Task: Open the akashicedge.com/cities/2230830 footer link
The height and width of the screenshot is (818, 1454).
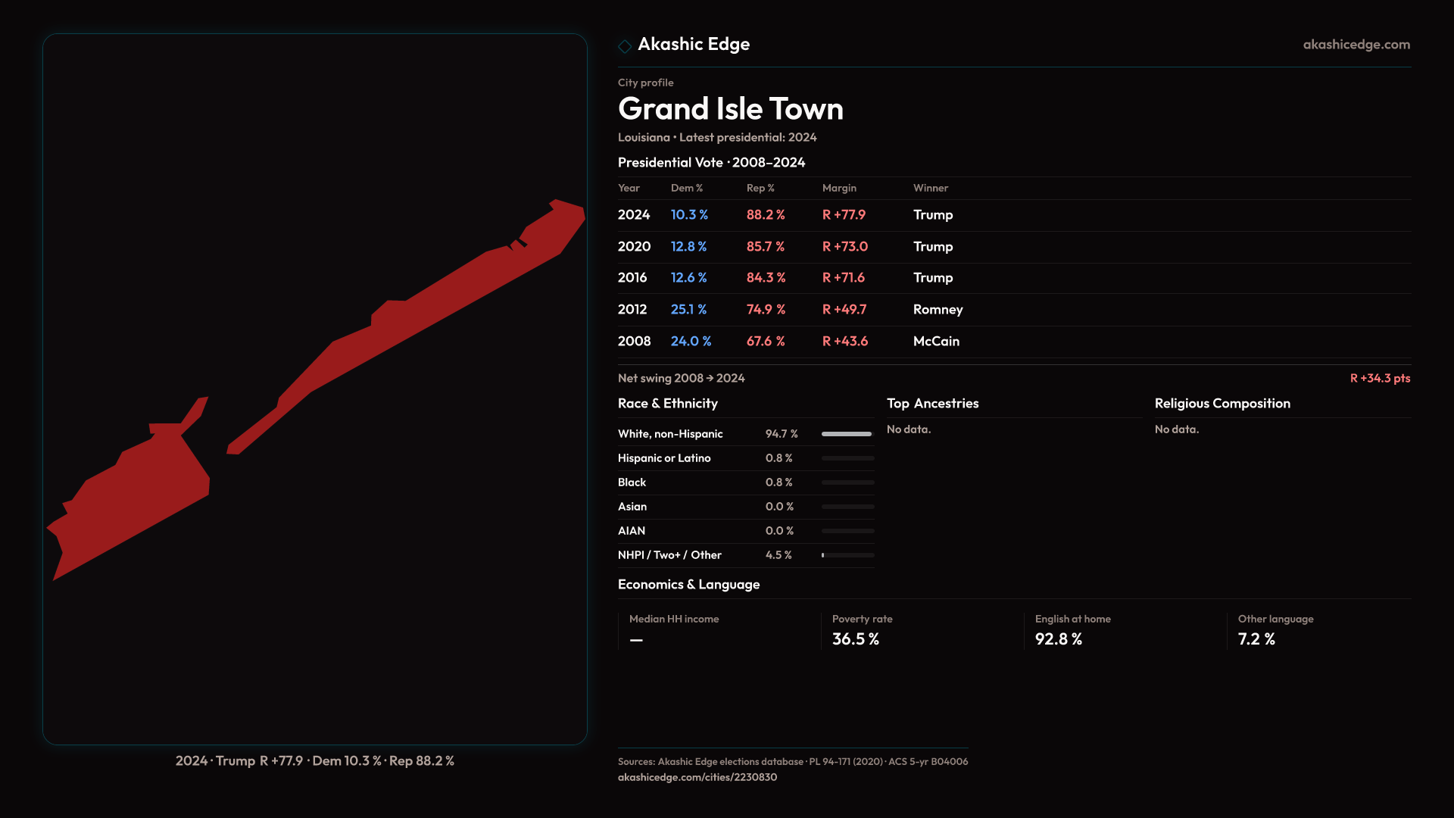Action: tap(697, 777)
